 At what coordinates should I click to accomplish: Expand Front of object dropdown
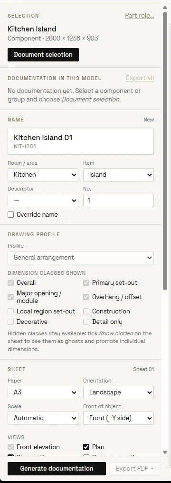[x=118, y=418]
